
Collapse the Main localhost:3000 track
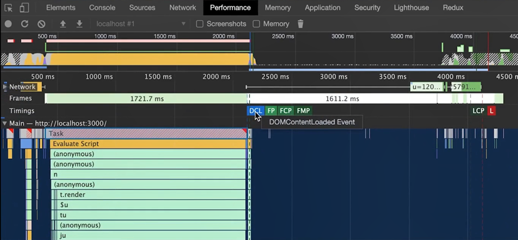coord(4,123)
